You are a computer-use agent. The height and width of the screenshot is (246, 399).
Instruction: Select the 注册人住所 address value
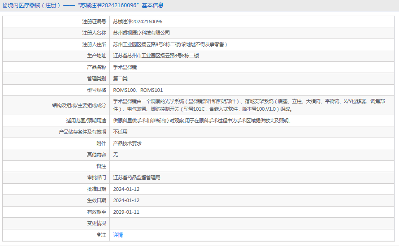[170, 44]
